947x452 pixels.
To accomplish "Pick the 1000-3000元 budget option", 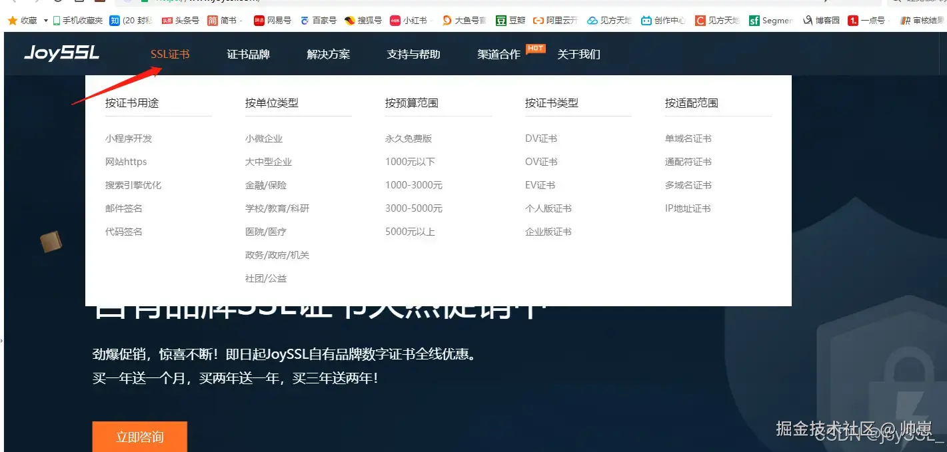I will pos(414,185).
